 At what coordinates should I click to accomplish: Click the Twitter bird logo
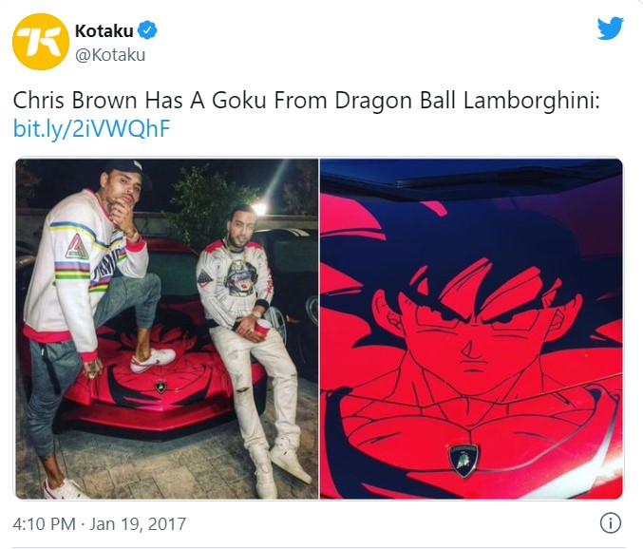(x=610, y=28)
